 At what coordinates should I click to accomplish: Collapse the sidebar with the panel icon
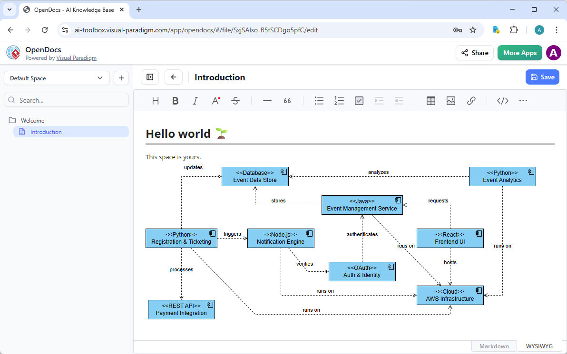click(x=150, y=77)
